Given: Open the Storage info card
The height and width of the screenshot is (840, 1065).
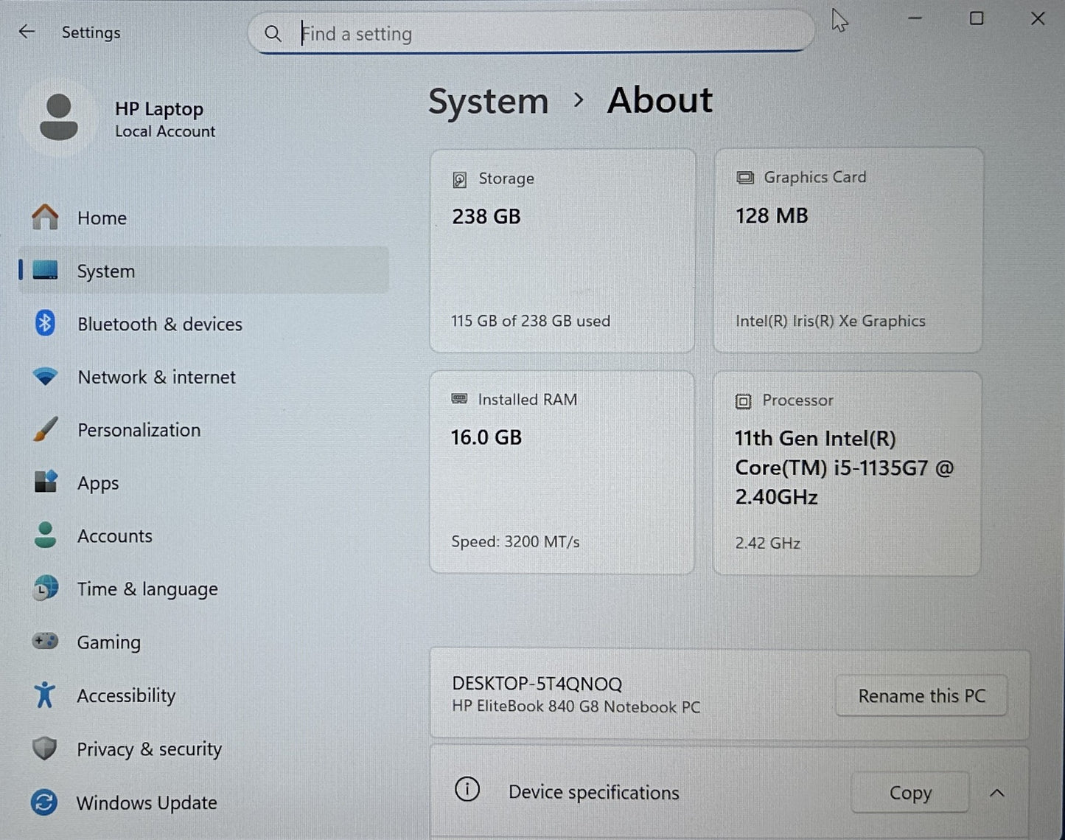Looking at the screenshot, I should pyautogui.click(x=562, y=251).
